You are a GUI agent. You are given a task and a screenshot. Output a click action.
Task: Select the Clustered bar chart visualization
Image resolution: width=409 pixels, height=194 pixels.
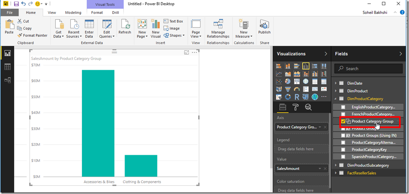tap(297, 66)
